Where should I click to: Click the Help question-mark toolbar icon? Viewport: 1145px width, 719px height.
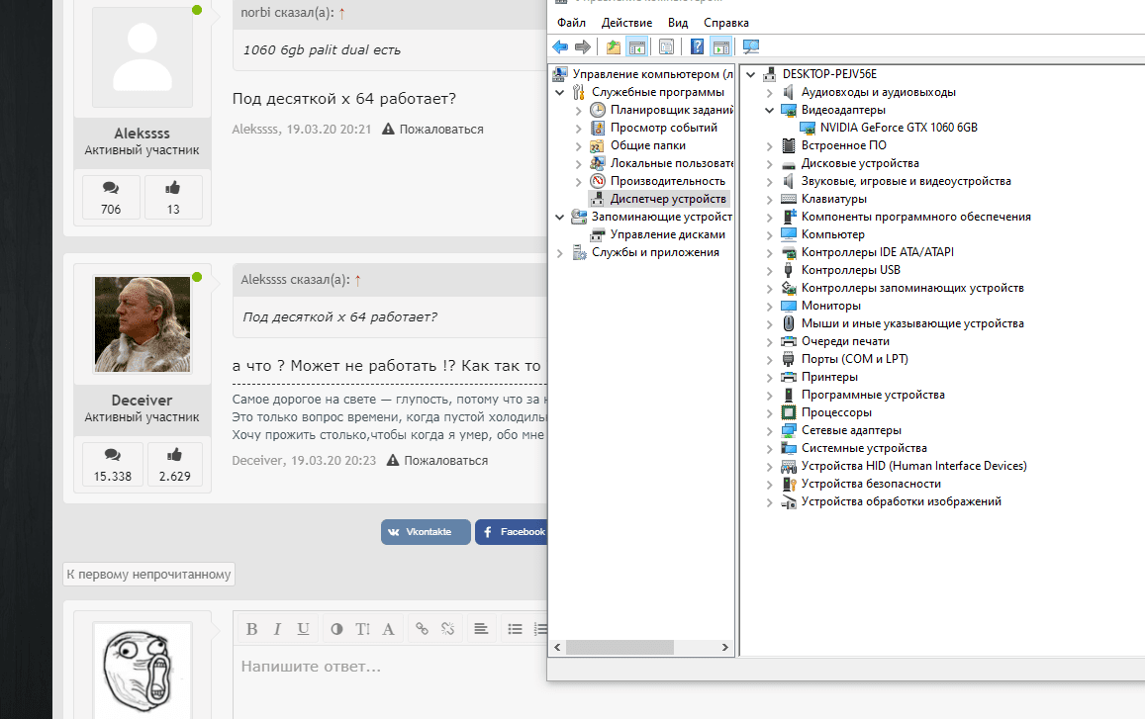pos(697,46)
